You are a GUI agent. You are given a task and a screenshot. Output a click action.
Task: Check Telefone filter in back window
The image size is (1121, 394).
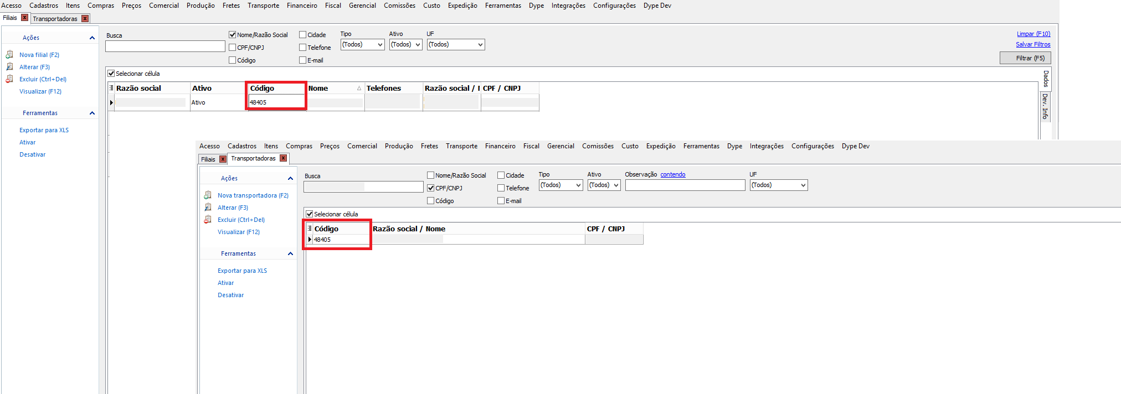pyautogui.click(x=303, y=48)
